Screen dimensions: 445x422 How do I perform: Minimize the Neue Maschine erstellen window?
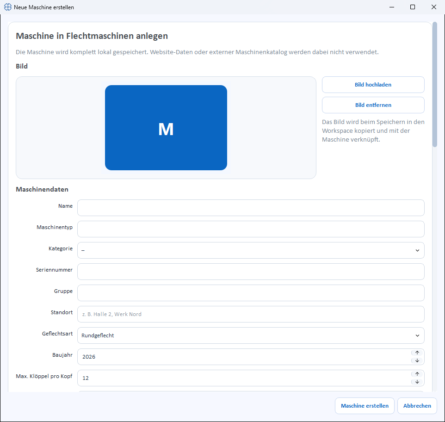(392, 7)
